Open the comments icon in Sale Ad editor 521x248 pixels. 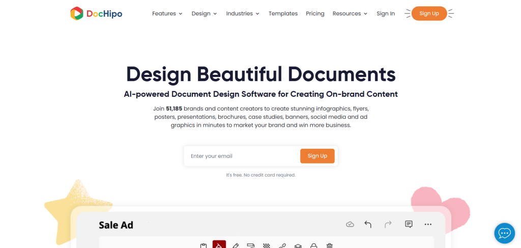[x=409, y=225]
